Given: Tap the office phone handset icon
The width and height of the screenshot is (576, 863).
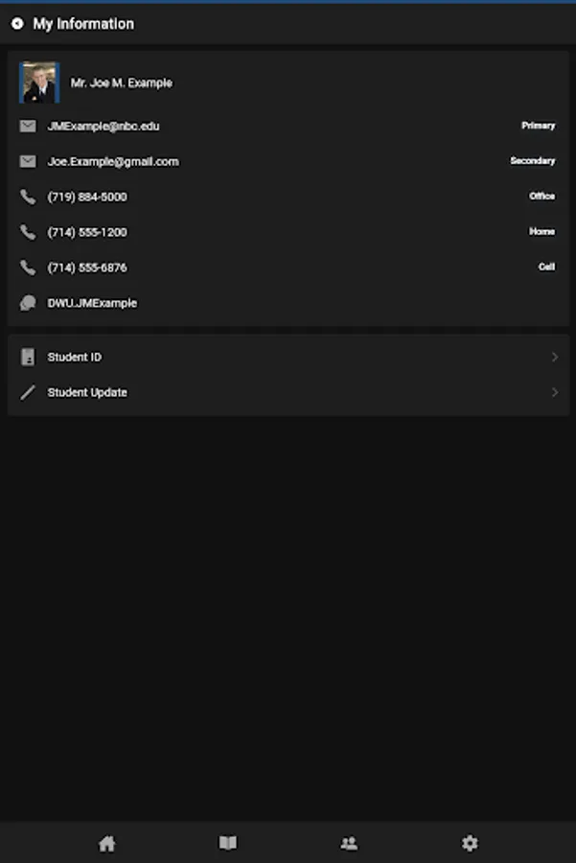Looking at the screenshot, I should coord(28,198).
